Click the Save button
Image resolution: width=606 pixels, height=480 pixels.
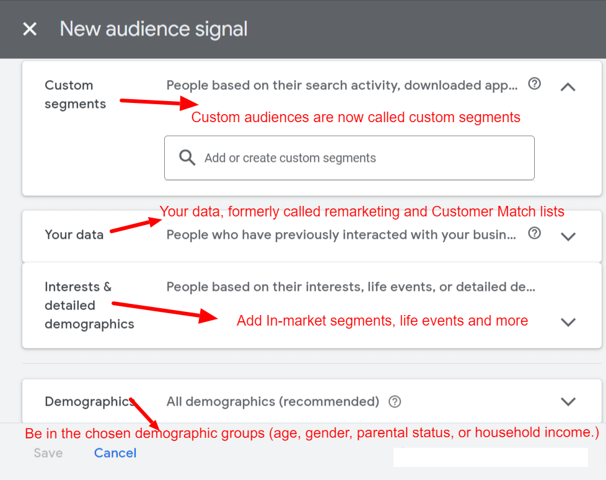(48, 453)
